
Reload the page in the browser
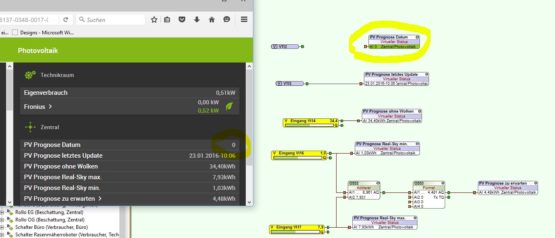click(66, 19)
